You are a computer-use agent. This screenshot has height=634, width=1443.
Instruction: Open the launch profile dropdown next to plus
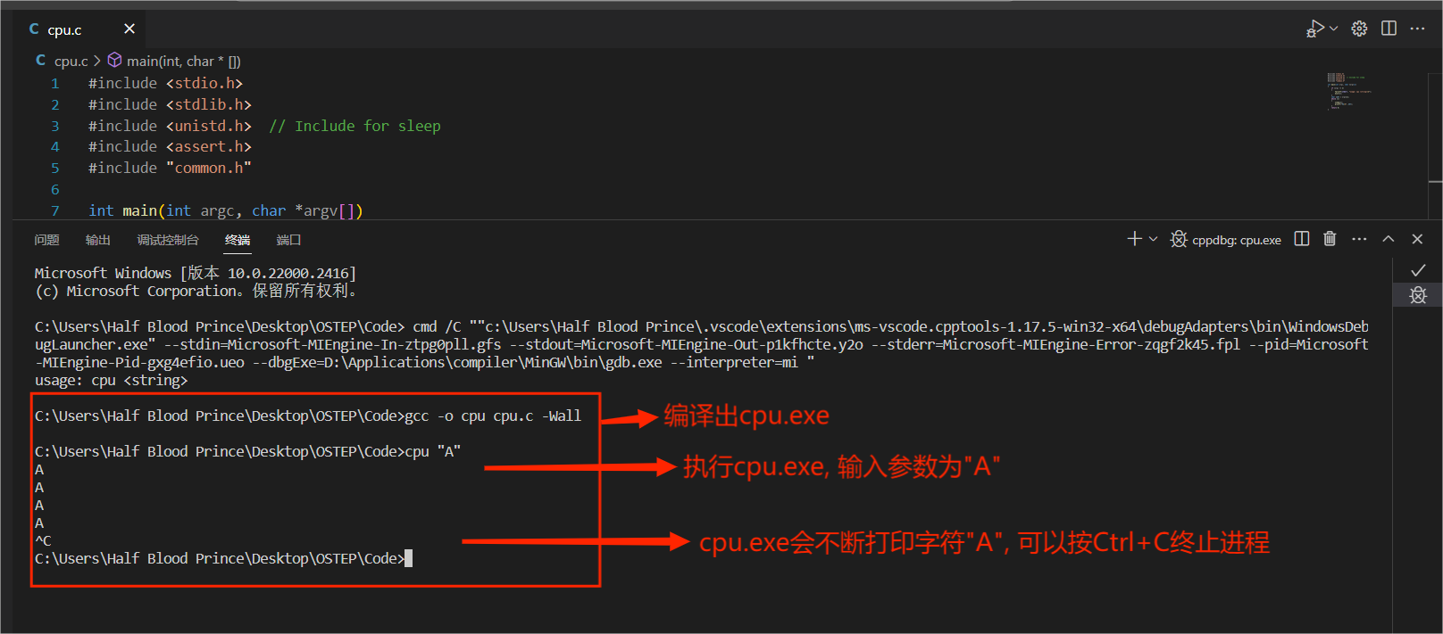click(x=1153, y=239)
